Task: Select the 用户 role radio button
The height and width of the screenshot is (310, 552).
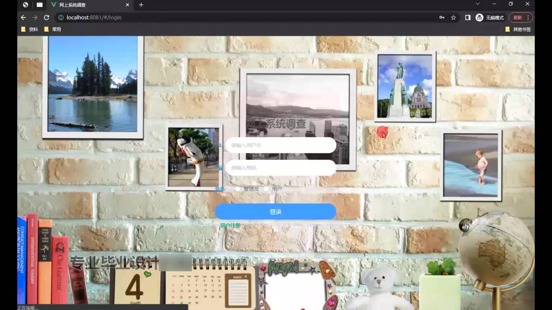Action: coord(266,189)
